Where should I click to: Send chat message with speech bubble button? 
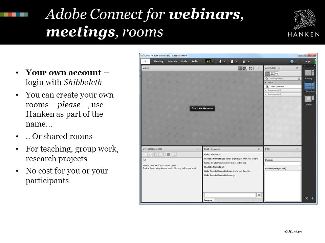[259, 195]
